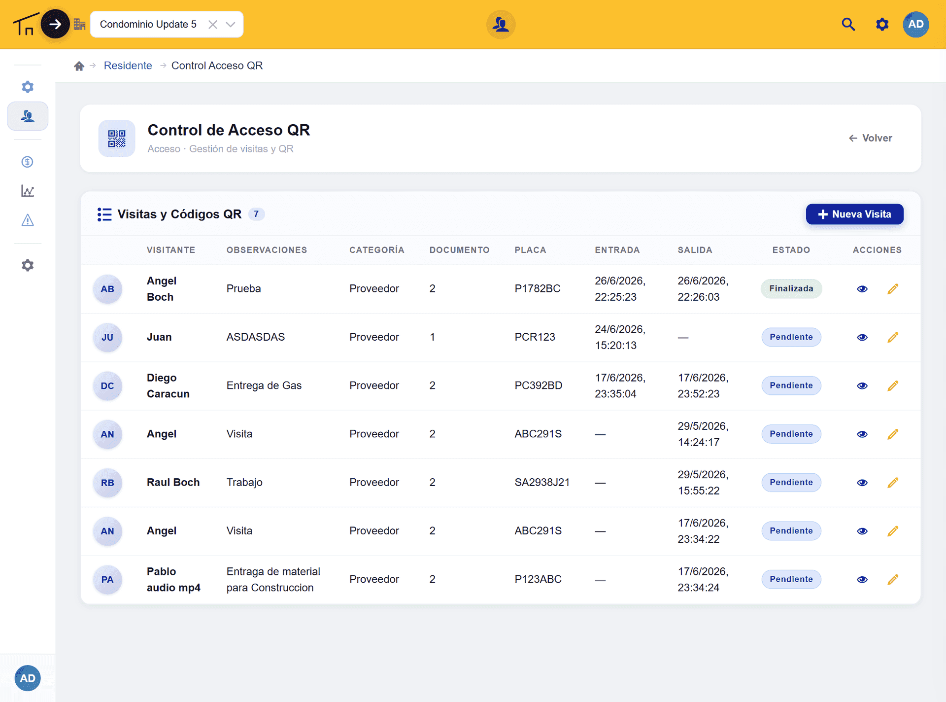Edit the Pablo audio mp4 visit
Viewport: 946px width, 702px height.
[x=893, y=579]
